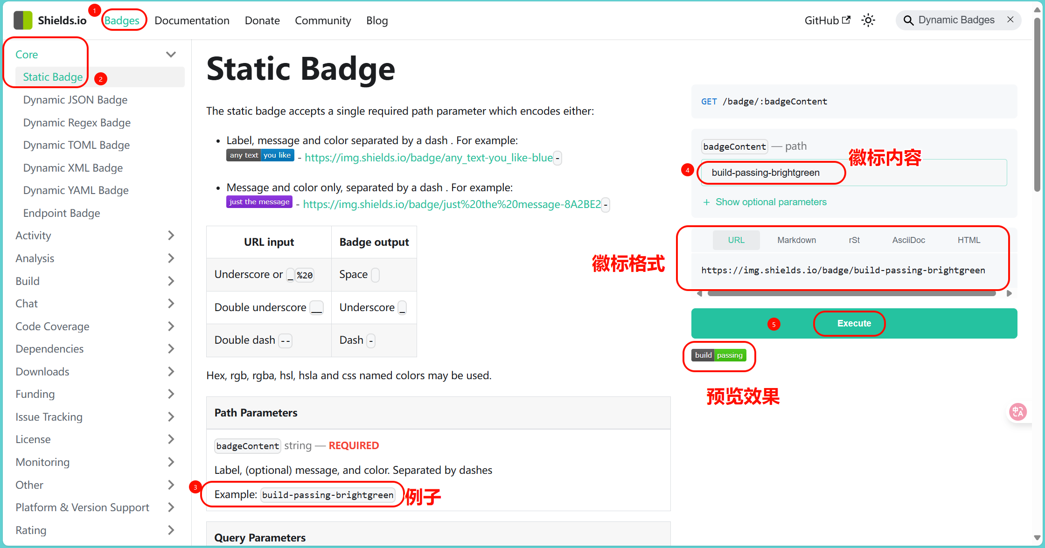The width and height of the screenshot is (1045, 548).
Task: Open the Documentation nav item
Action: (192, 21)
